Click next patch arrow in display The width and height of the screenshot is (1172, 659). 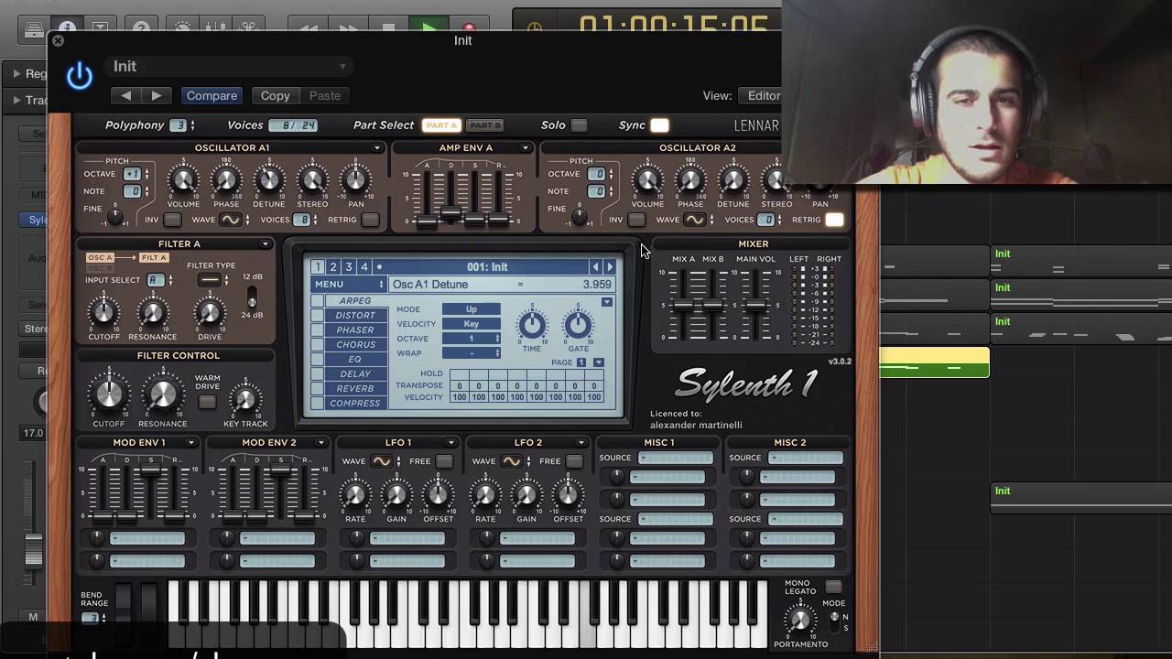[x=610, y=267]
